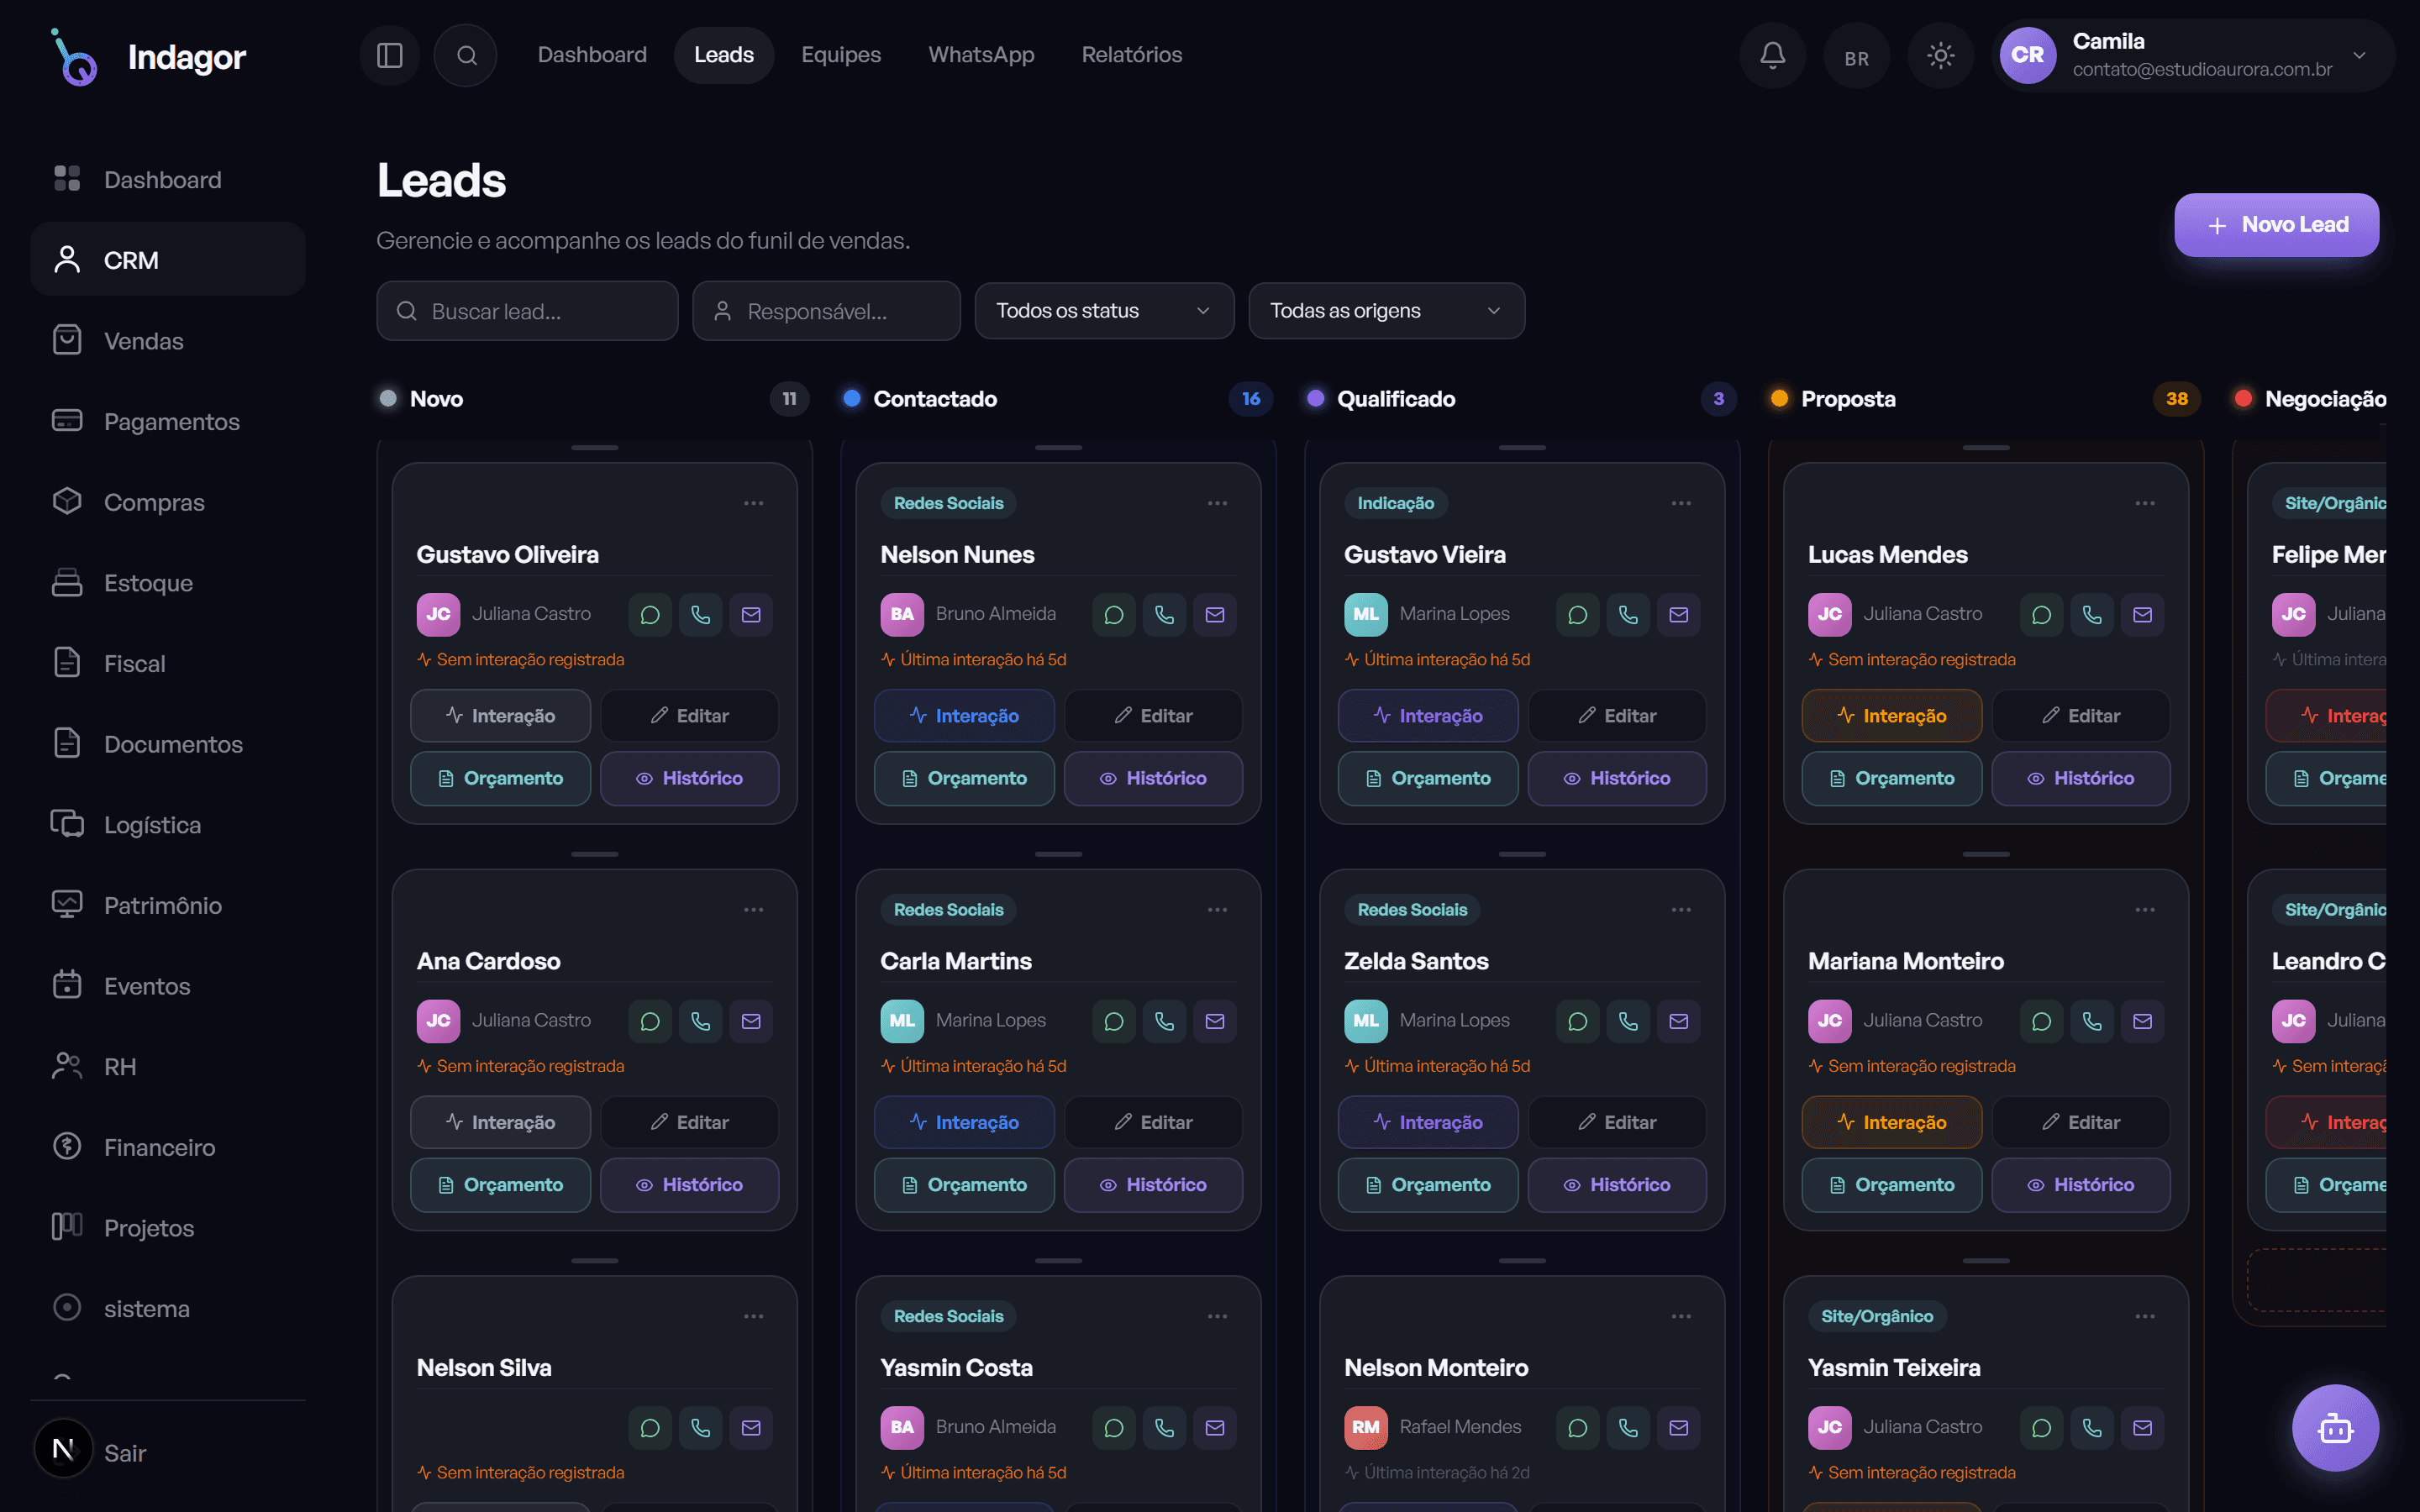Open Financeiro in the sidebar
The height and width of the screenshot is (1512, 2420).
[168, 1147]
